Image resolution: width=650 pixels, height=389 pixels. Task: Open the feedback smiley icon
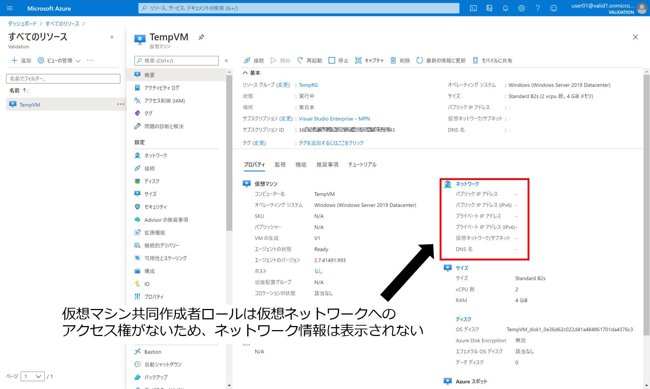pos(554,8)
